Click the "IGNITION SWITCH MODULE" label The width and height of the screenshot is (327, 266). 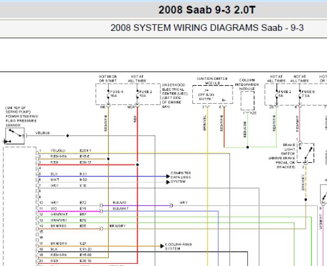(x=212, y=81)
